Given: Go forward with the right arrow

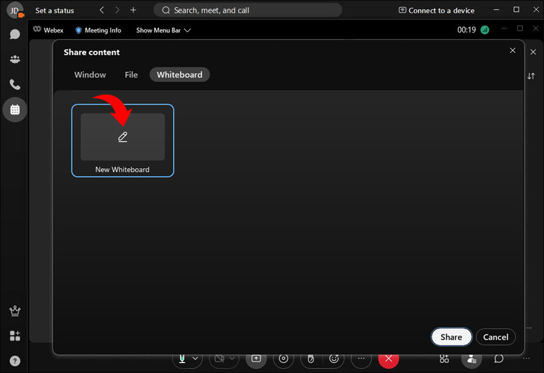Looking at the screenshot, I should [x=117, y=11].
